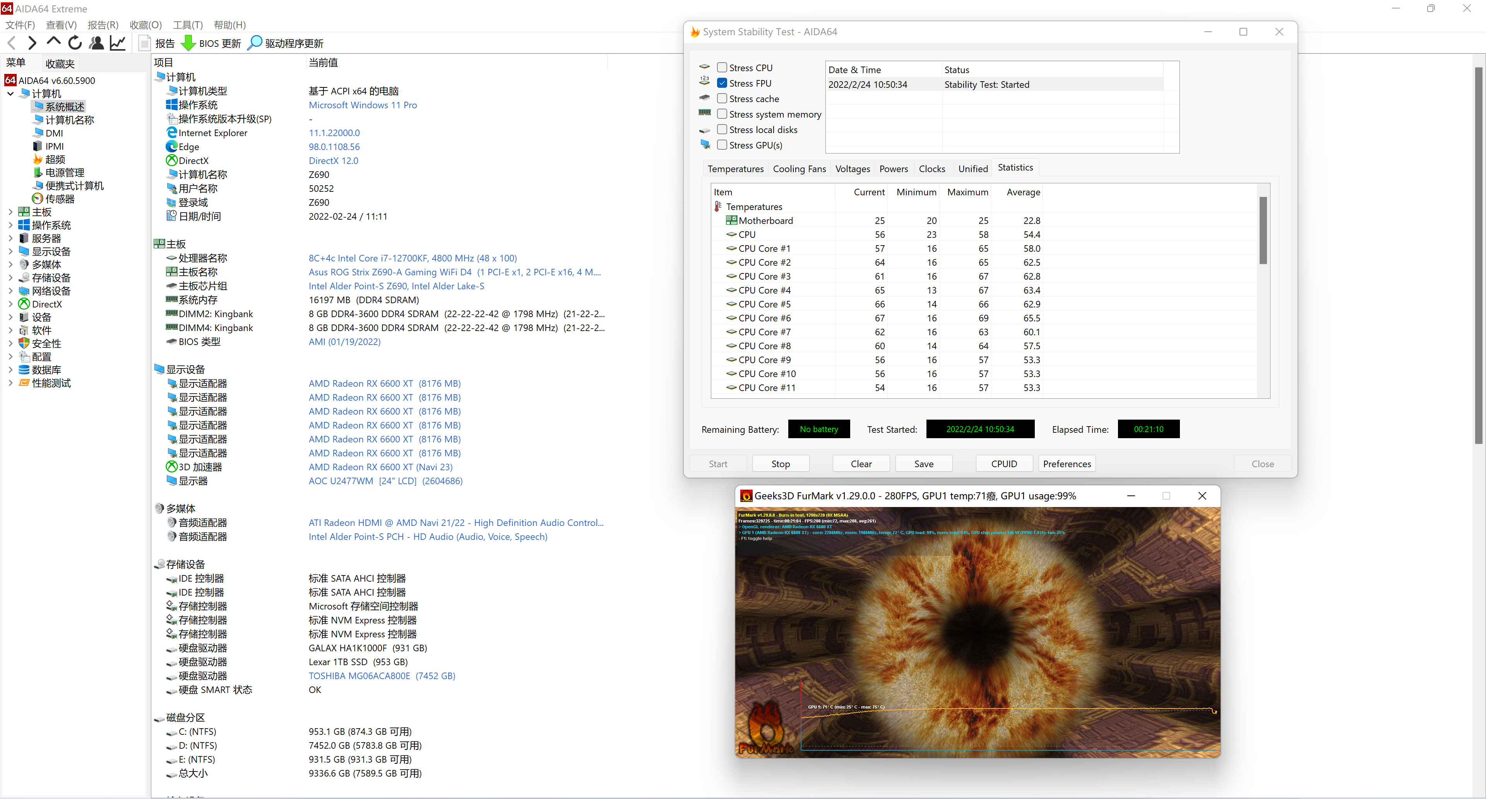Open the 查看(V) menu
The image size is (1486, 799).
click(61, 25)
